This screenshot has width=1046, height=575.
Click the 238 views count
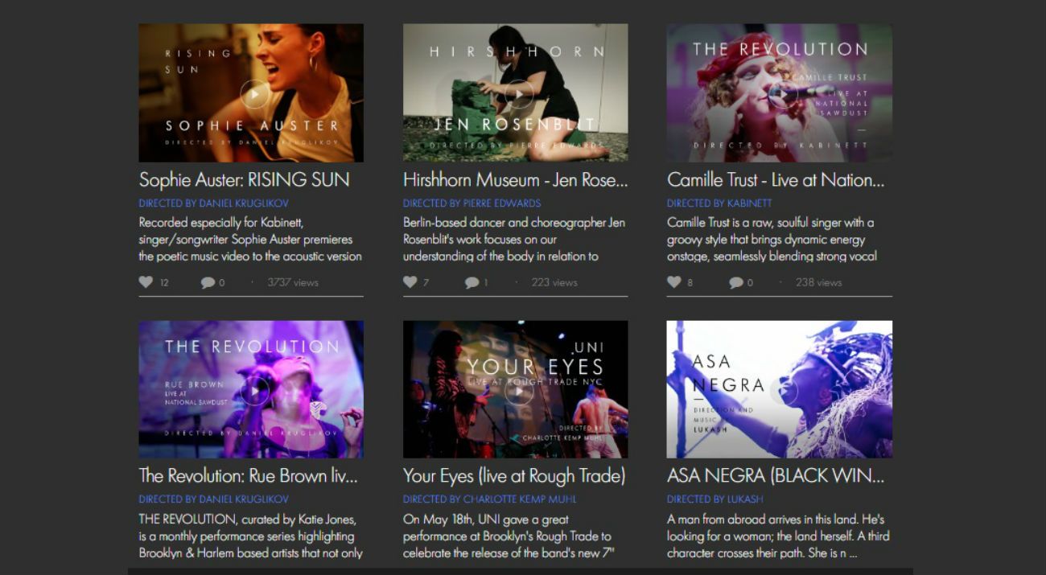pyautogui.click(x=818, y=282)
